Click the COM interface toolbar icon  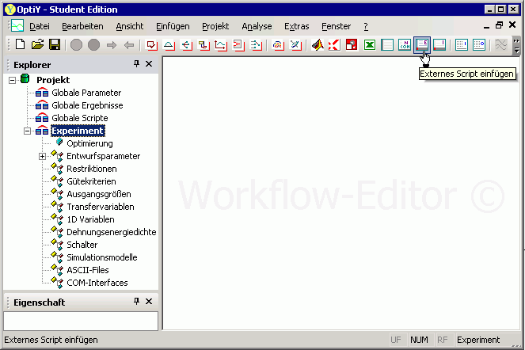(x=405, y=45)
